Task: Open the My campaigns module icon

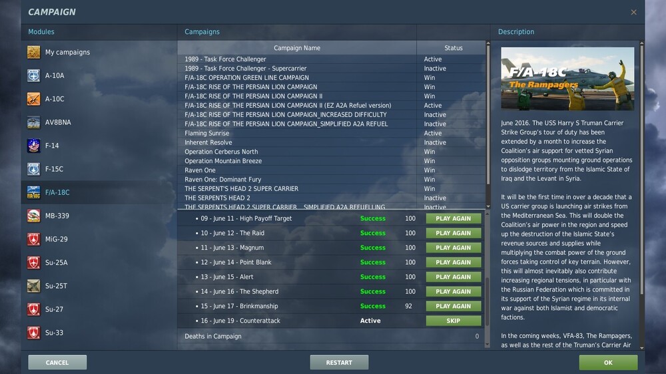Action: pyautogui.click(x=33, y=52)
